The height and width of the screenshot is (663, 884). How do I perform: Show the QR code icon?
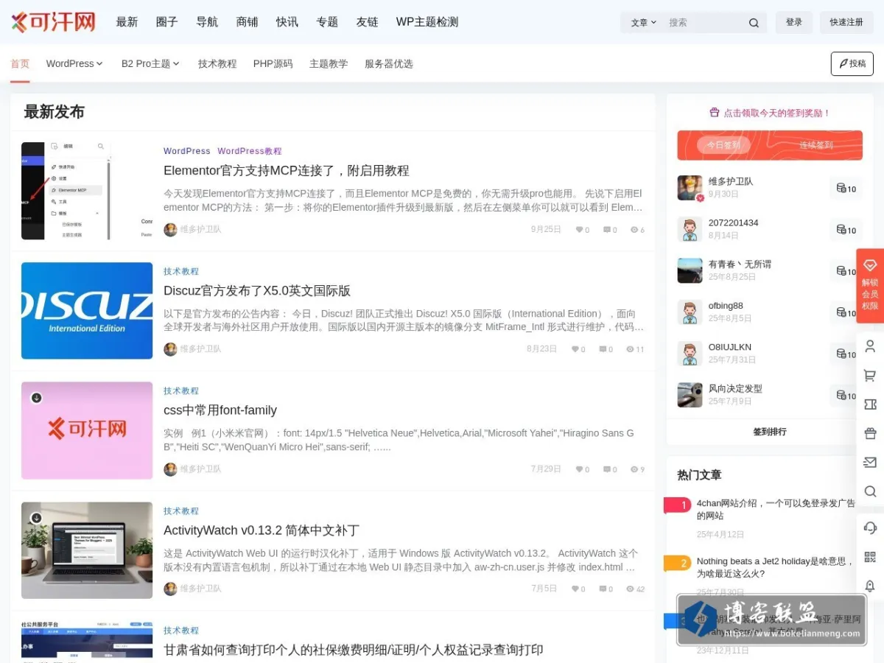click(x=870, y=557)
